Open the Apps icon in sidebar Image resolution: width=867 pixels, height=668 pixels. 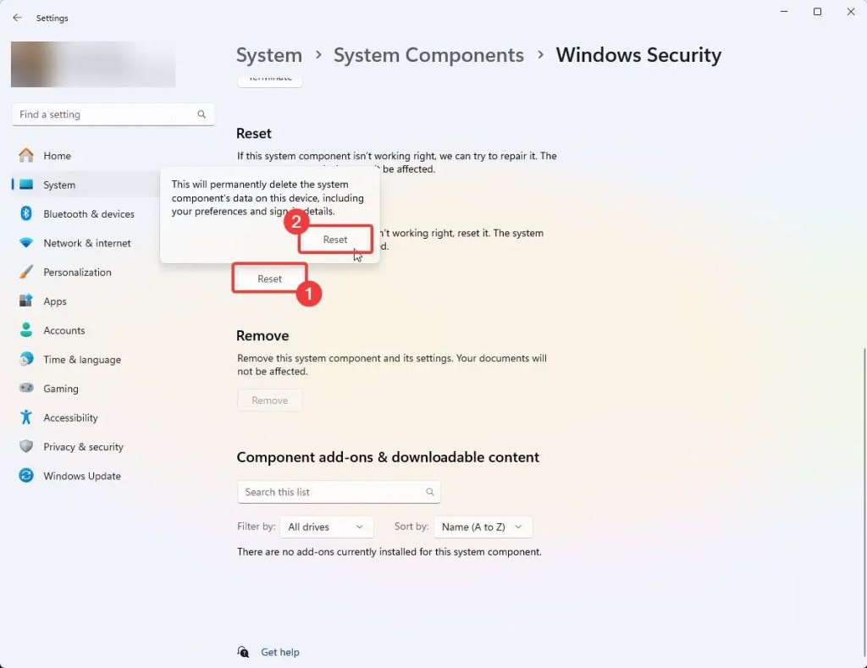point(26,301)
